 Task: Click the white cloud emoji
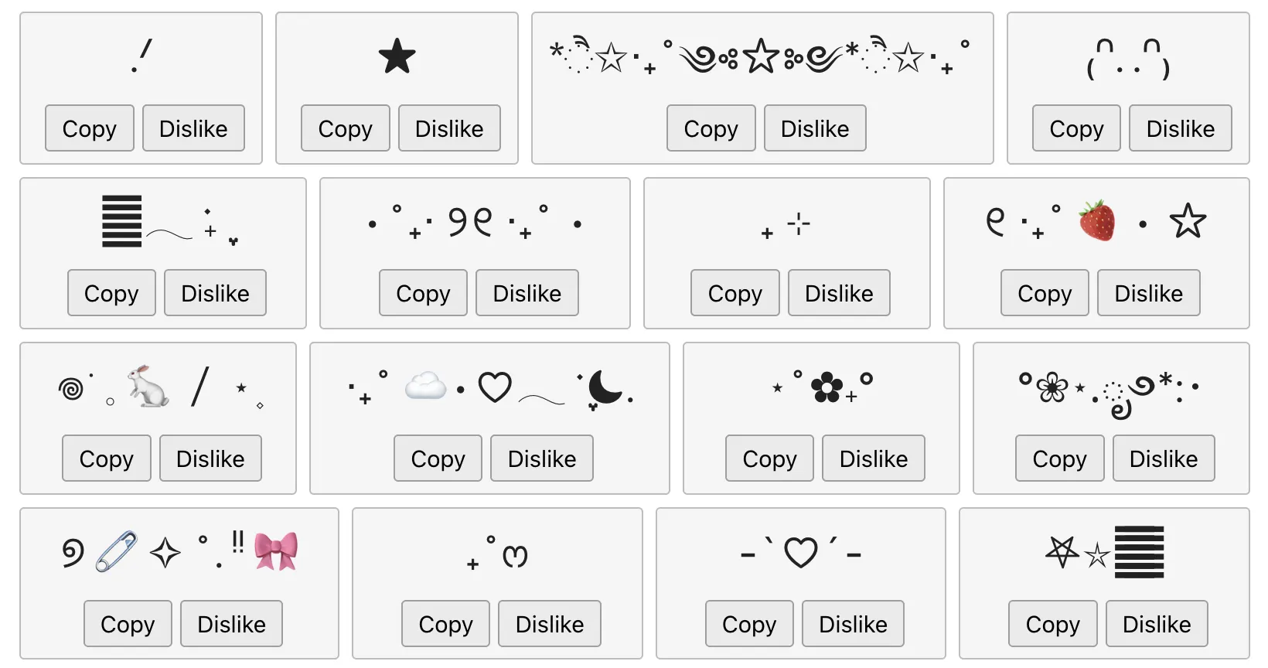(x=426, y=385)
